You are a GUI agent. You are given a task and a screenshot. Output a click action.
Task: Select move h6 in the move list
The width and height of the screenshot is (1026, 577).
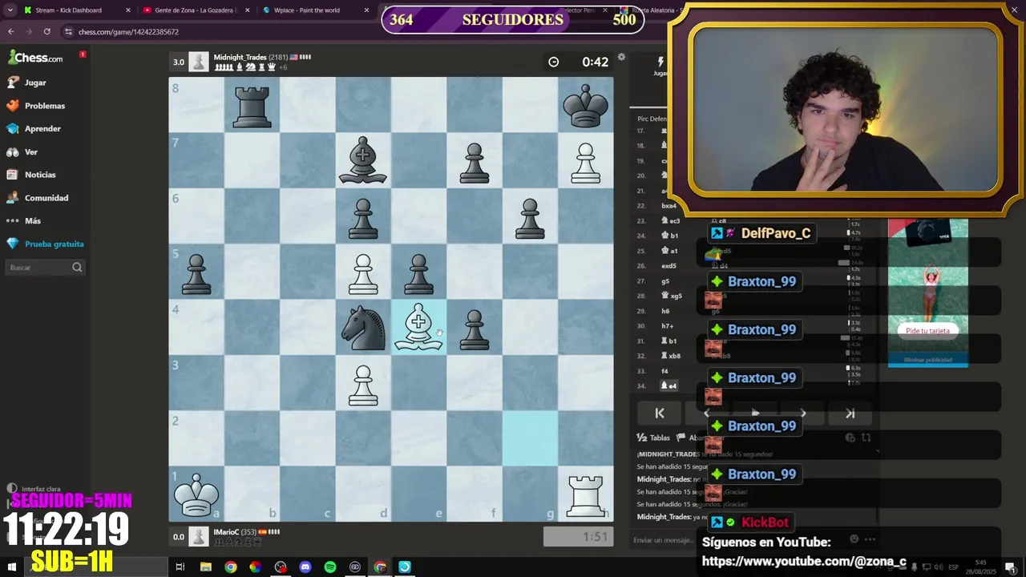pos(665,311)
